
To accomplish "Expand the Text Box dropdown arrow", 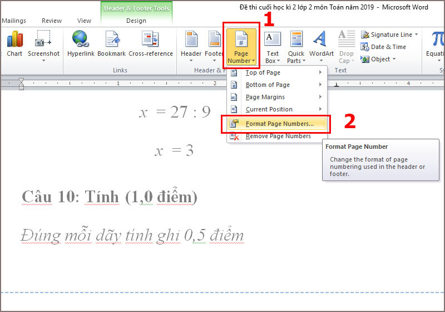I will pos(279,61).
